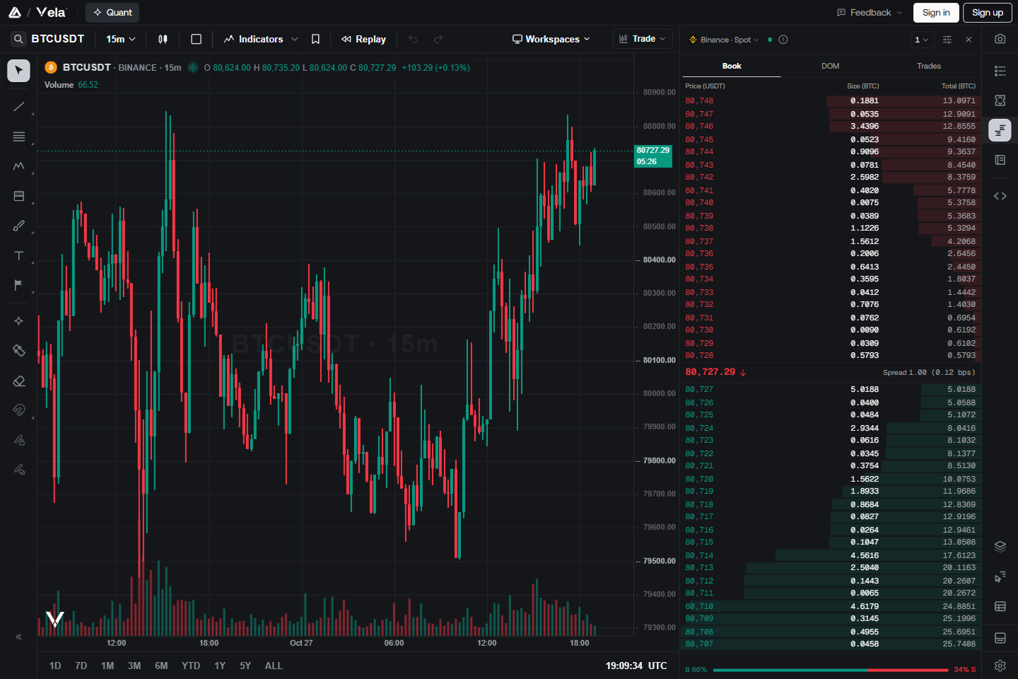Open the measure ruler tool
The image size is (1018, 679).
click(19, 351)
